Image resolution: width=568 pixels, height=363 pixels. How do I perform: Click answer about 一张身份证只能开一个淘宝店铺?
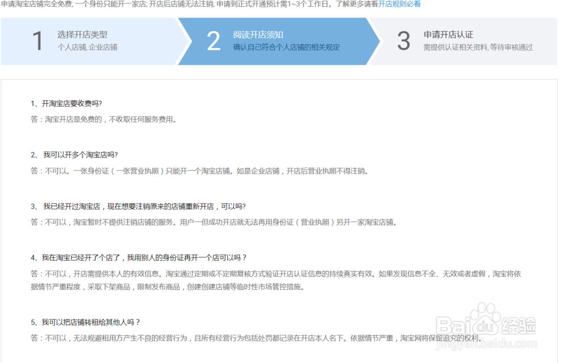point(199,171)
